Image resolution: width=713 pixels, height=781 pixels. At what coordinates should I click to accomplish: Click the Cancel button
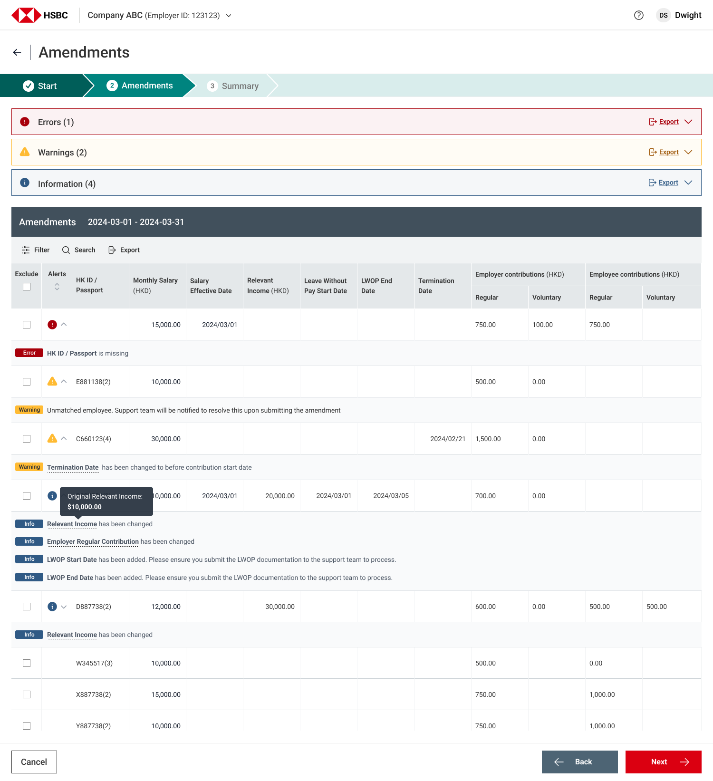[x=34, y=762]
